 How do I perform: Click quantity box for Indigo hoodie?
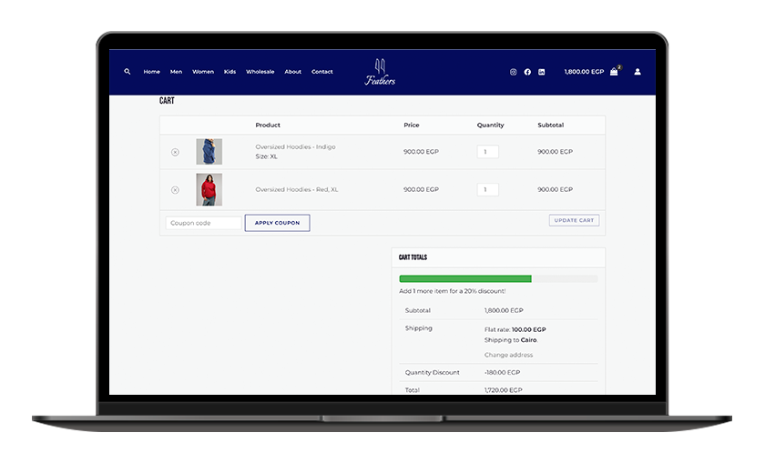pos(487,152)
